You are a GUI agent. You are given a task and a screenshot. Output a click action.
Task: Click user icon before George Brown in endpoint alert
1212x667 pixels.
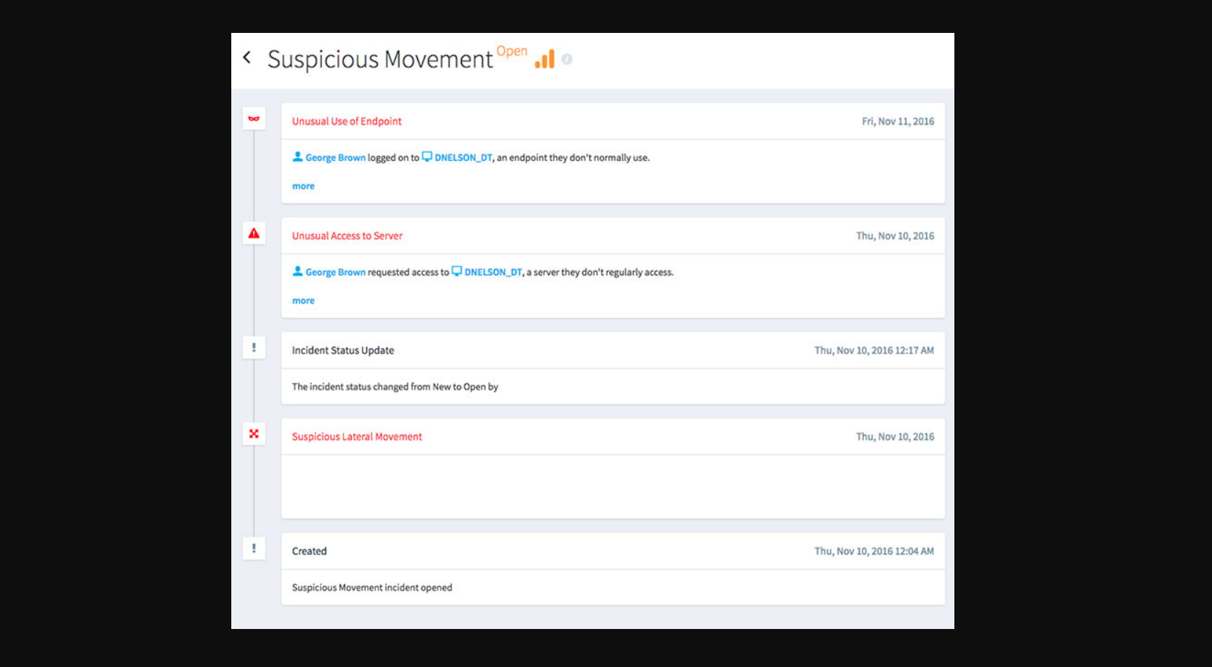point(298,157)
